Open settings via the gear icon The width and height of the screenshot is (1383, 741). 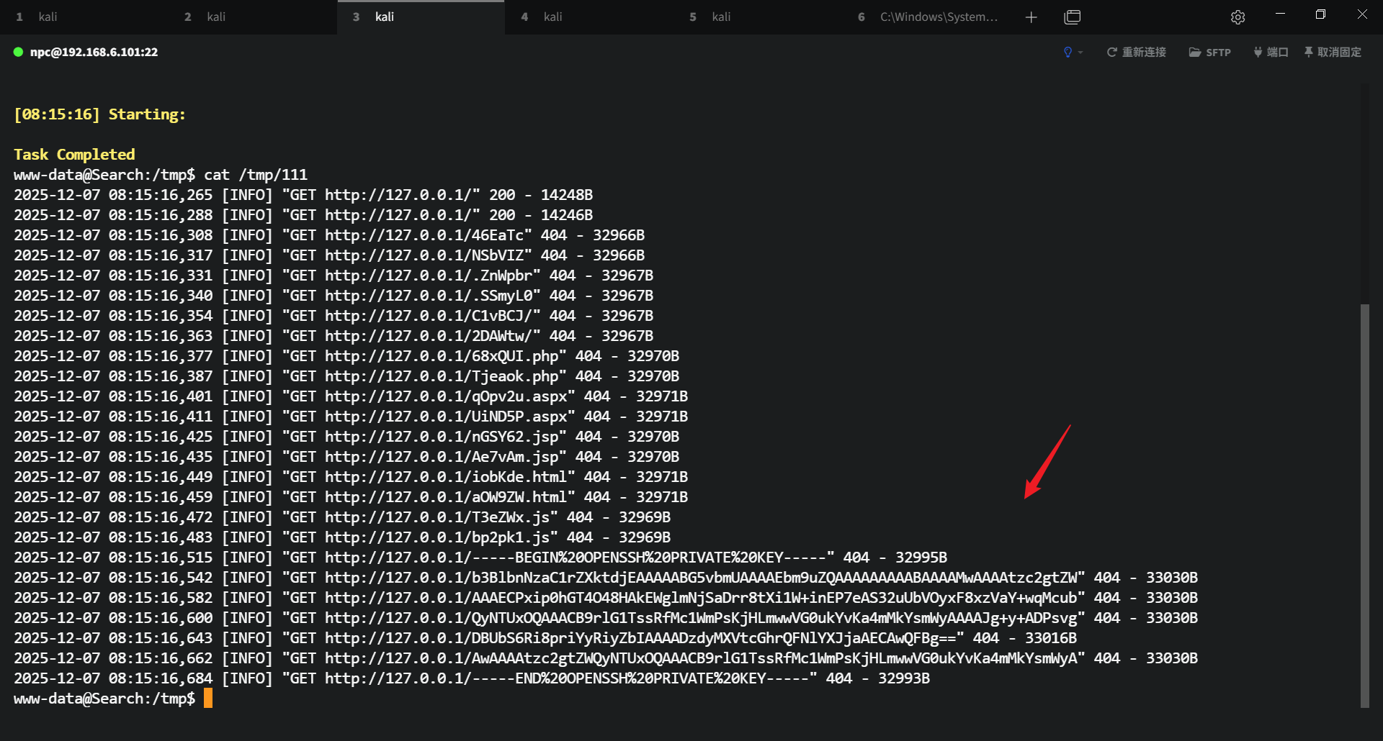click(x=1237, y=17)
